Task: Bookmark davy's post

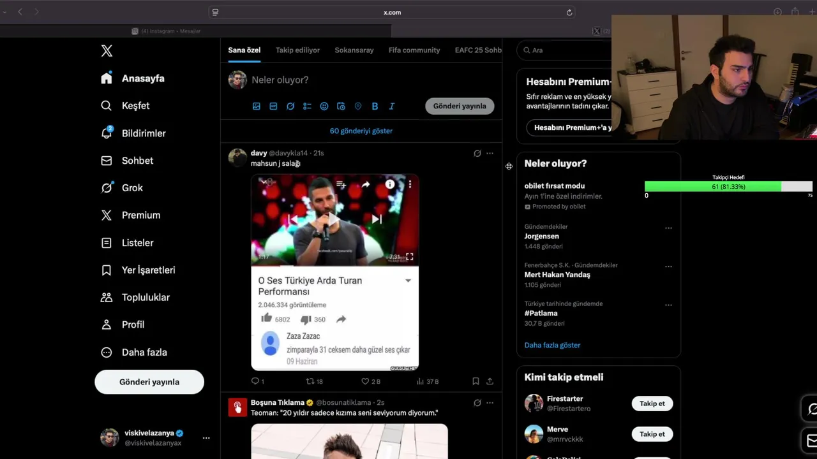Action: pyautogui.click(x=476, y=381)
